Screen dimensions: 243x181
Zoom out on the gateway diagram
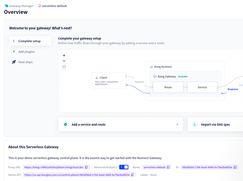coord(64,61)
